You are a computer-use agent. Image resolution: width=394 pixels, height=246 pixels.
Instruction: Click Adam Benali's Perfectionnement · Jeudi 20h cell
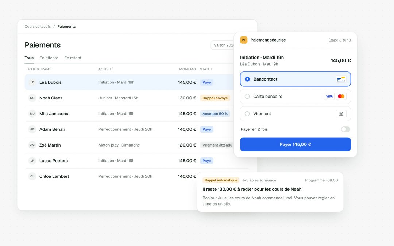click(125, 129)
